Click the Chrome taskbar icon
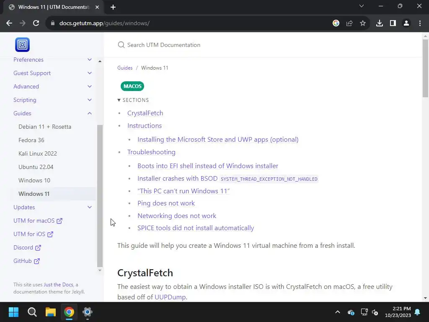The height and width of the screenshot is (322, 429). 69,312
